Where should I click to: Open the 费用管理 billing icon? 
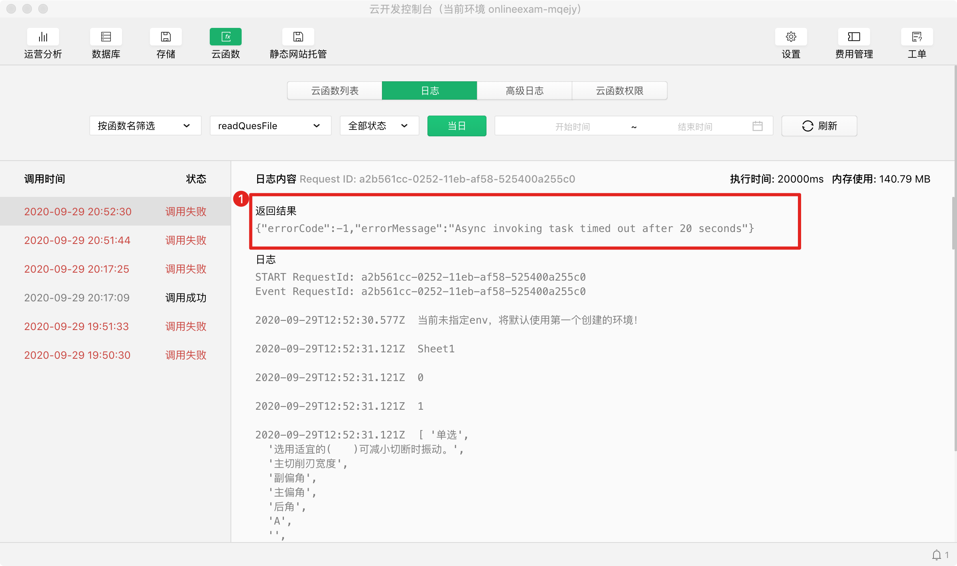(854, 37)
